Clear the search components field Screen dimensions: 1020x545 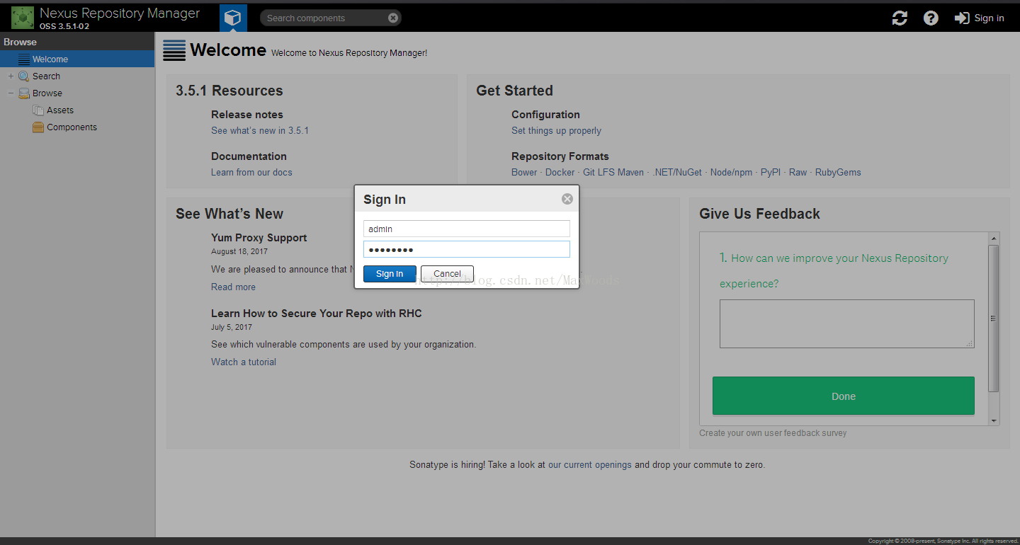393,18
